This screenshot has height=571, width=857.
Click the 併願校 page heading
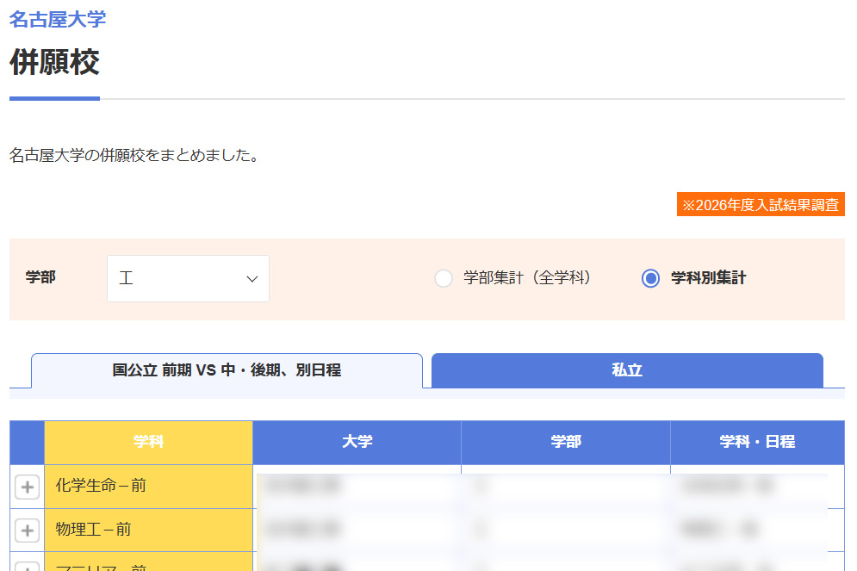(x=54, y=62)
